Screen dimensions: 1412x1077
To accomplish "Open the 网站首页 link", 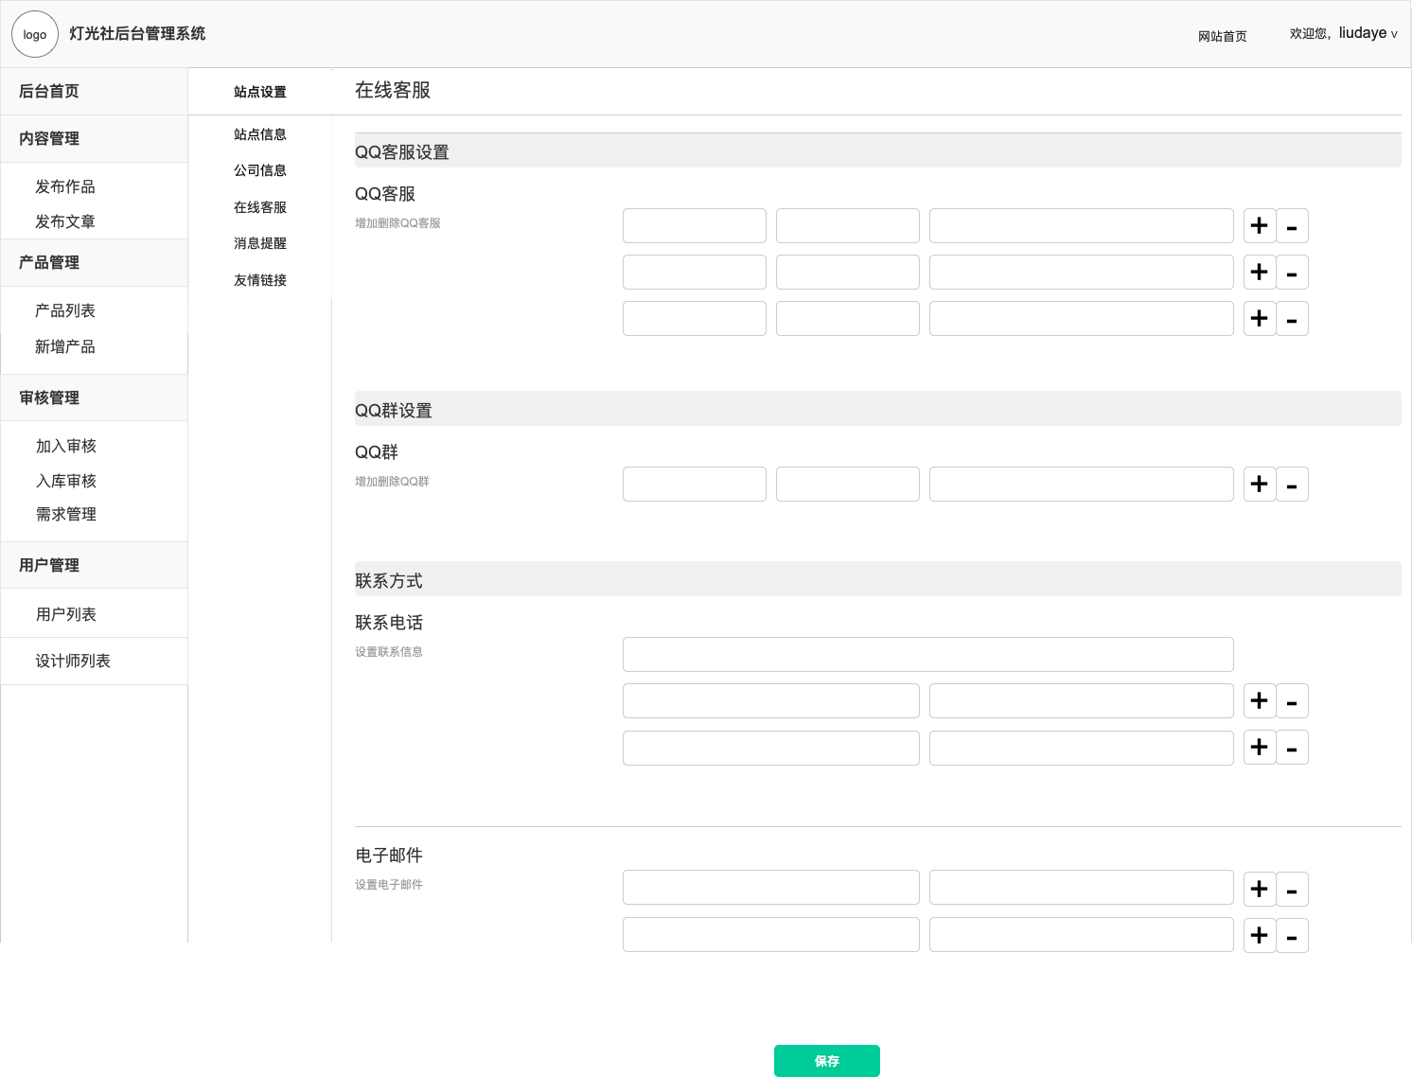I will pyautogui.click(x=1222, y=36).
